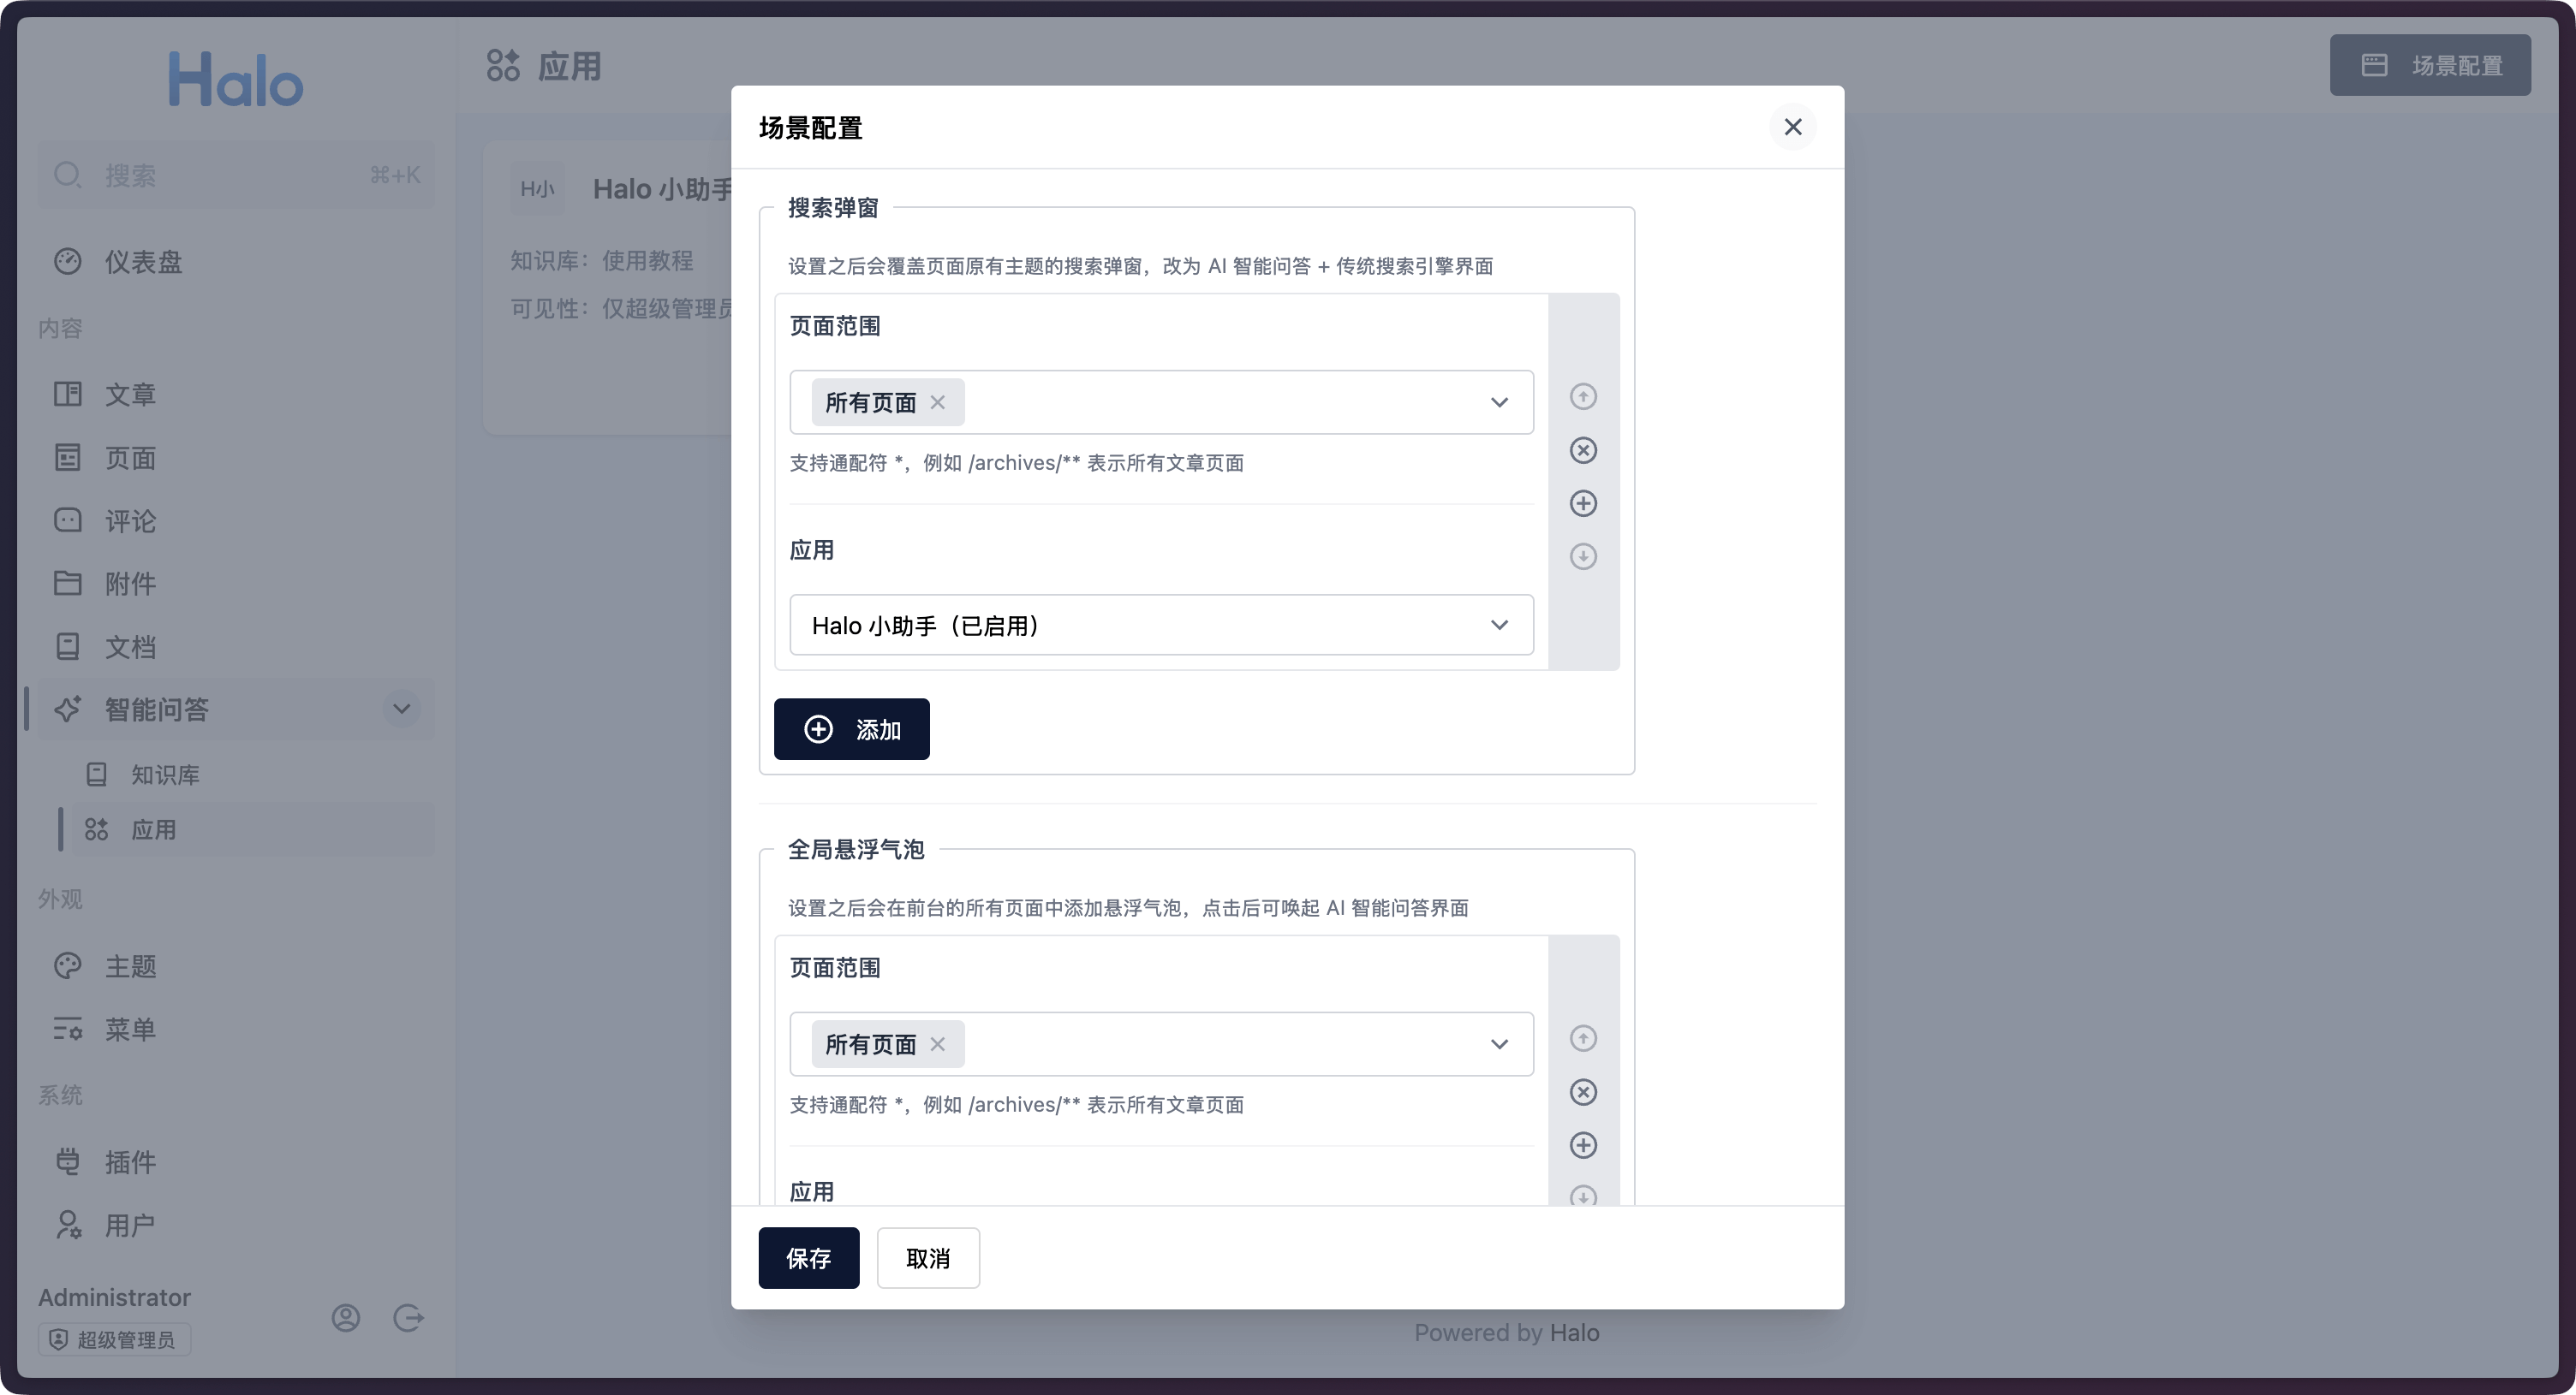The width and height of the screenshot is (2576, 1395).
Task: Open 文章 in sidebar
Action: pos(236,394)
